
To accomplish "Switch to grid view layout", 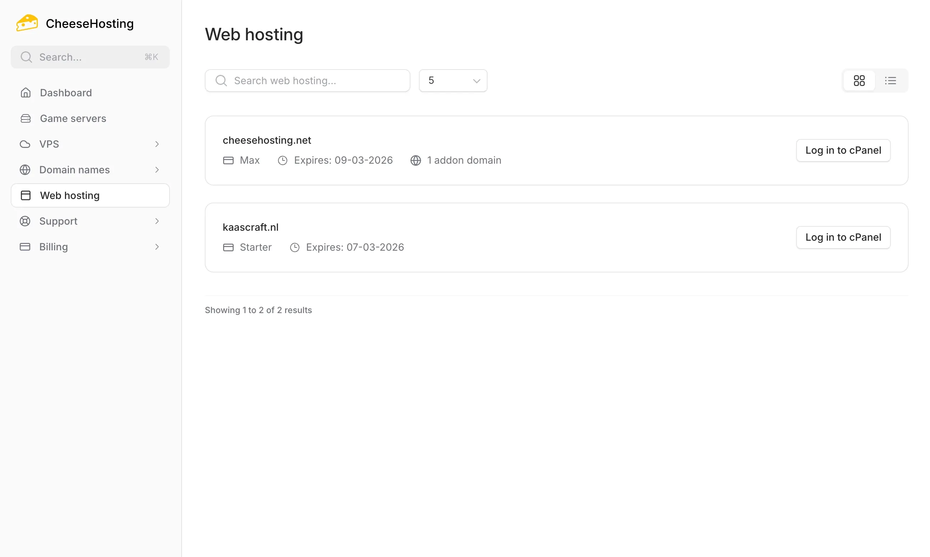I will [x=859, y=80].
